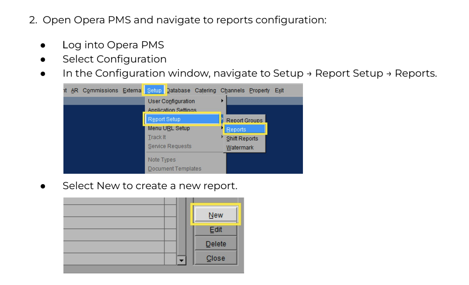The width and height of the screenshot is (469, 285).
Task: Open the AR menu
Action: click(x=74, y=90)
